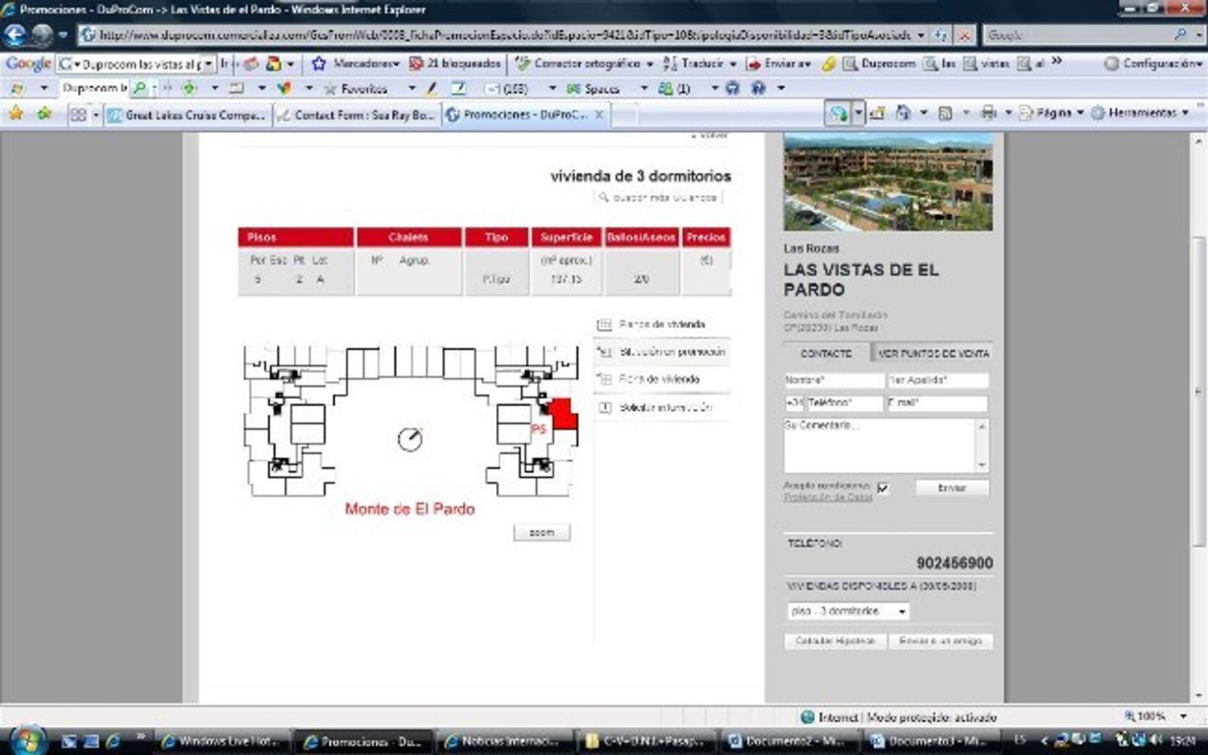Screen dimensions: 1208x755
Task: Open the new empty tab button
Action: point(624,115)
